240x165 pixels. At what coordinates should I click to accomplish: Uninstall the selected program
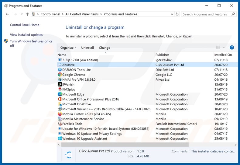click(87, 48)
